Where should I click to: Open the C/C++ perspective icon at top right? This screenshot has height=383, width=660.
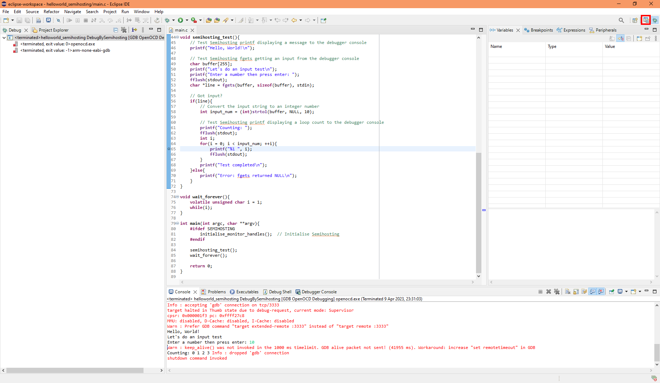pos(646,20)
